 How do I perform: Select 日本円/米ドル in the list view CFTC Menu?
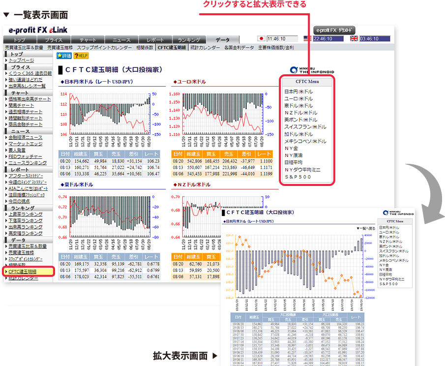pos(298,91)
